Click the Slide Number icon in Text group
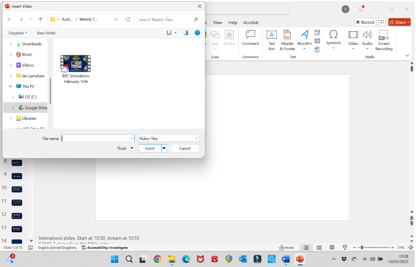 [x=317, y=41]
